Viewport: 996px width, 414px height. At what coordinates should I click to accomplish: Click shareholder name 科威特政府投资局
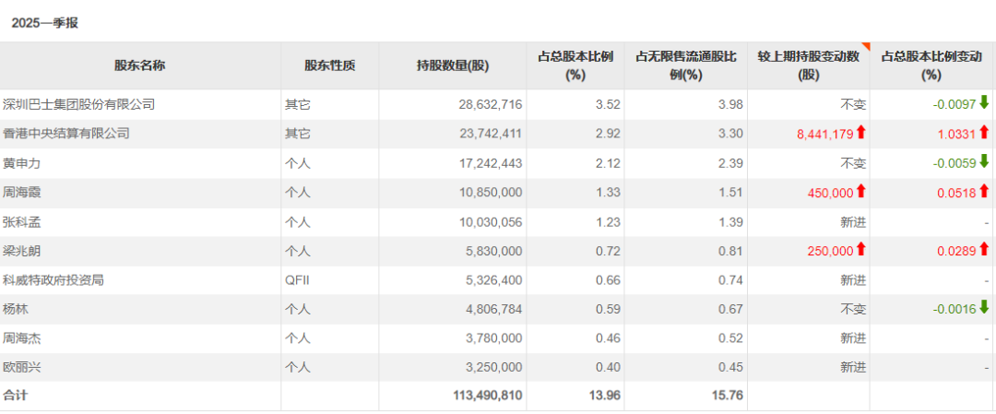click(x=53, y=280)
